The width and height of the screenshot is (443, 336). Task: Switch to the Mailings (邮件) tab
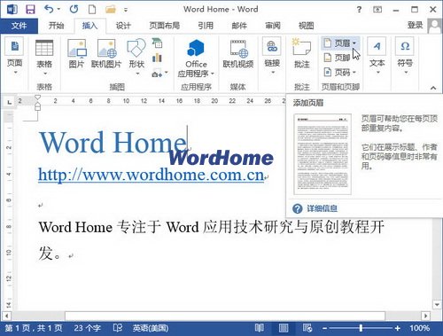239,26
